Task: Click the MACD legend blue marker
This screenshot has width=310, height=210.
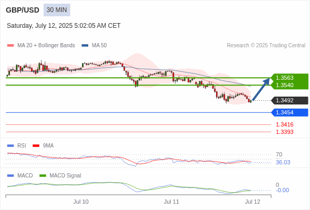Action: [11, 176]
